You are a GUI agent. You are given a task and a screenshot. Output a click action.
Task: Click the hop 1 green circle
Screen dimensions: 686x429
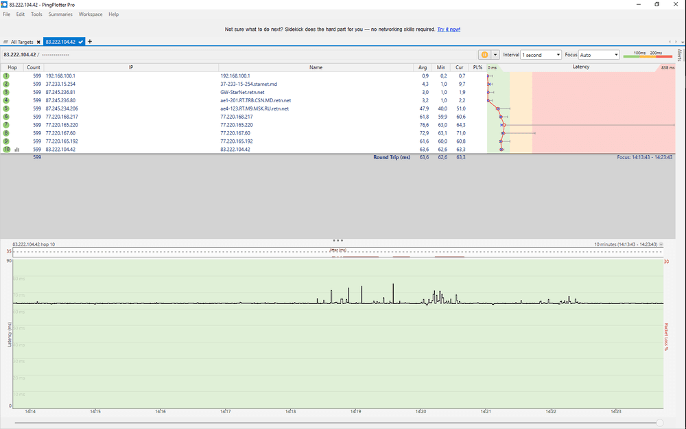[6, 76]
